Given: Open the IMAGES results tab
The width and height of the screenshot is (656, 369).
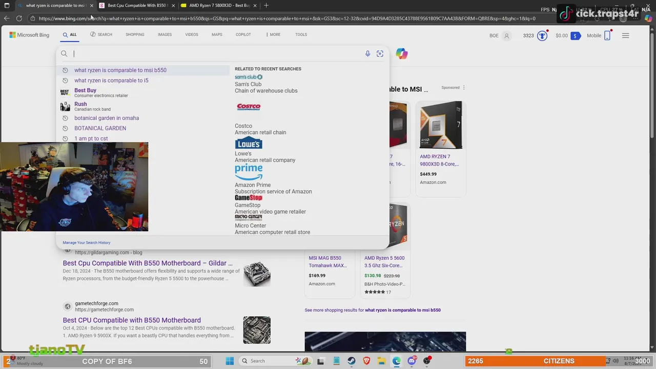Looking at the screenshot, I should pyautogui.click(x=165, y=35).
